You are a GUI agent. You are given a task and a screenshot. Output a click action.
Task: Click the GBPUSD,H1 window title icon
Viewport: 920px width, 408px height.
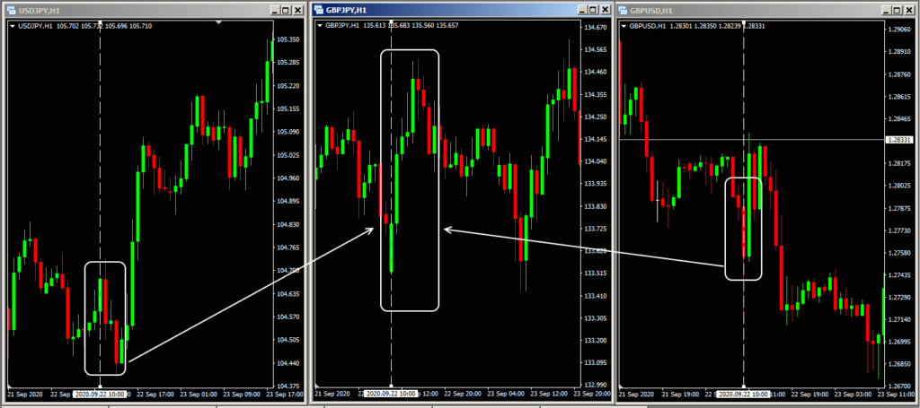(x=623, y=10)
